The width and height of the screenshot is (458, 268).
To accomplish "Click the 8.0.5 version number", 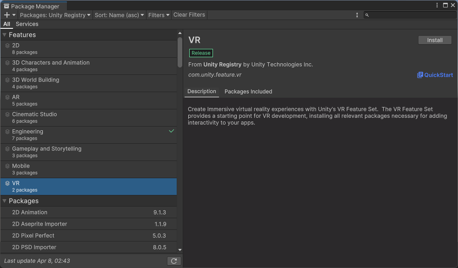I will [159, 247].
